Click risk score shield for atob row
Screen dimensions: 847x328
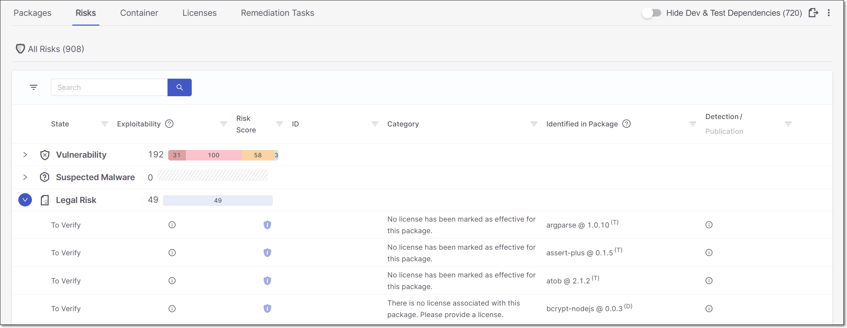click(x=267, y=281)
